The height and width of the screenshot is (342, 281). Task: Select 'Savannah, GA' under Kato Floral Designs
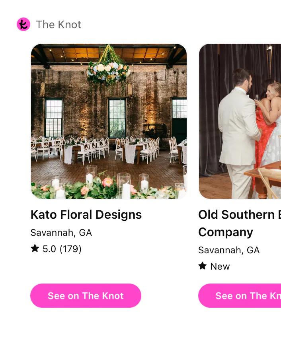pos(61,233)
